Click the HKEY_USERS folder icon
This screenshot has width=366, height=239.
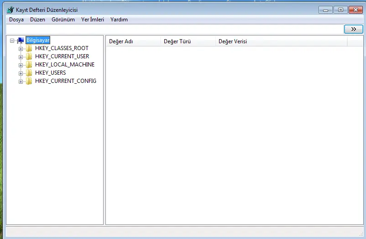(x=29, y=73)
